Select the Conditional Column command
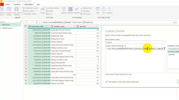 (30, 8)
